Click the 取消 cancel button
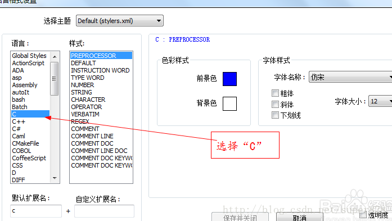392x221 pixels. tap(299, 217)
